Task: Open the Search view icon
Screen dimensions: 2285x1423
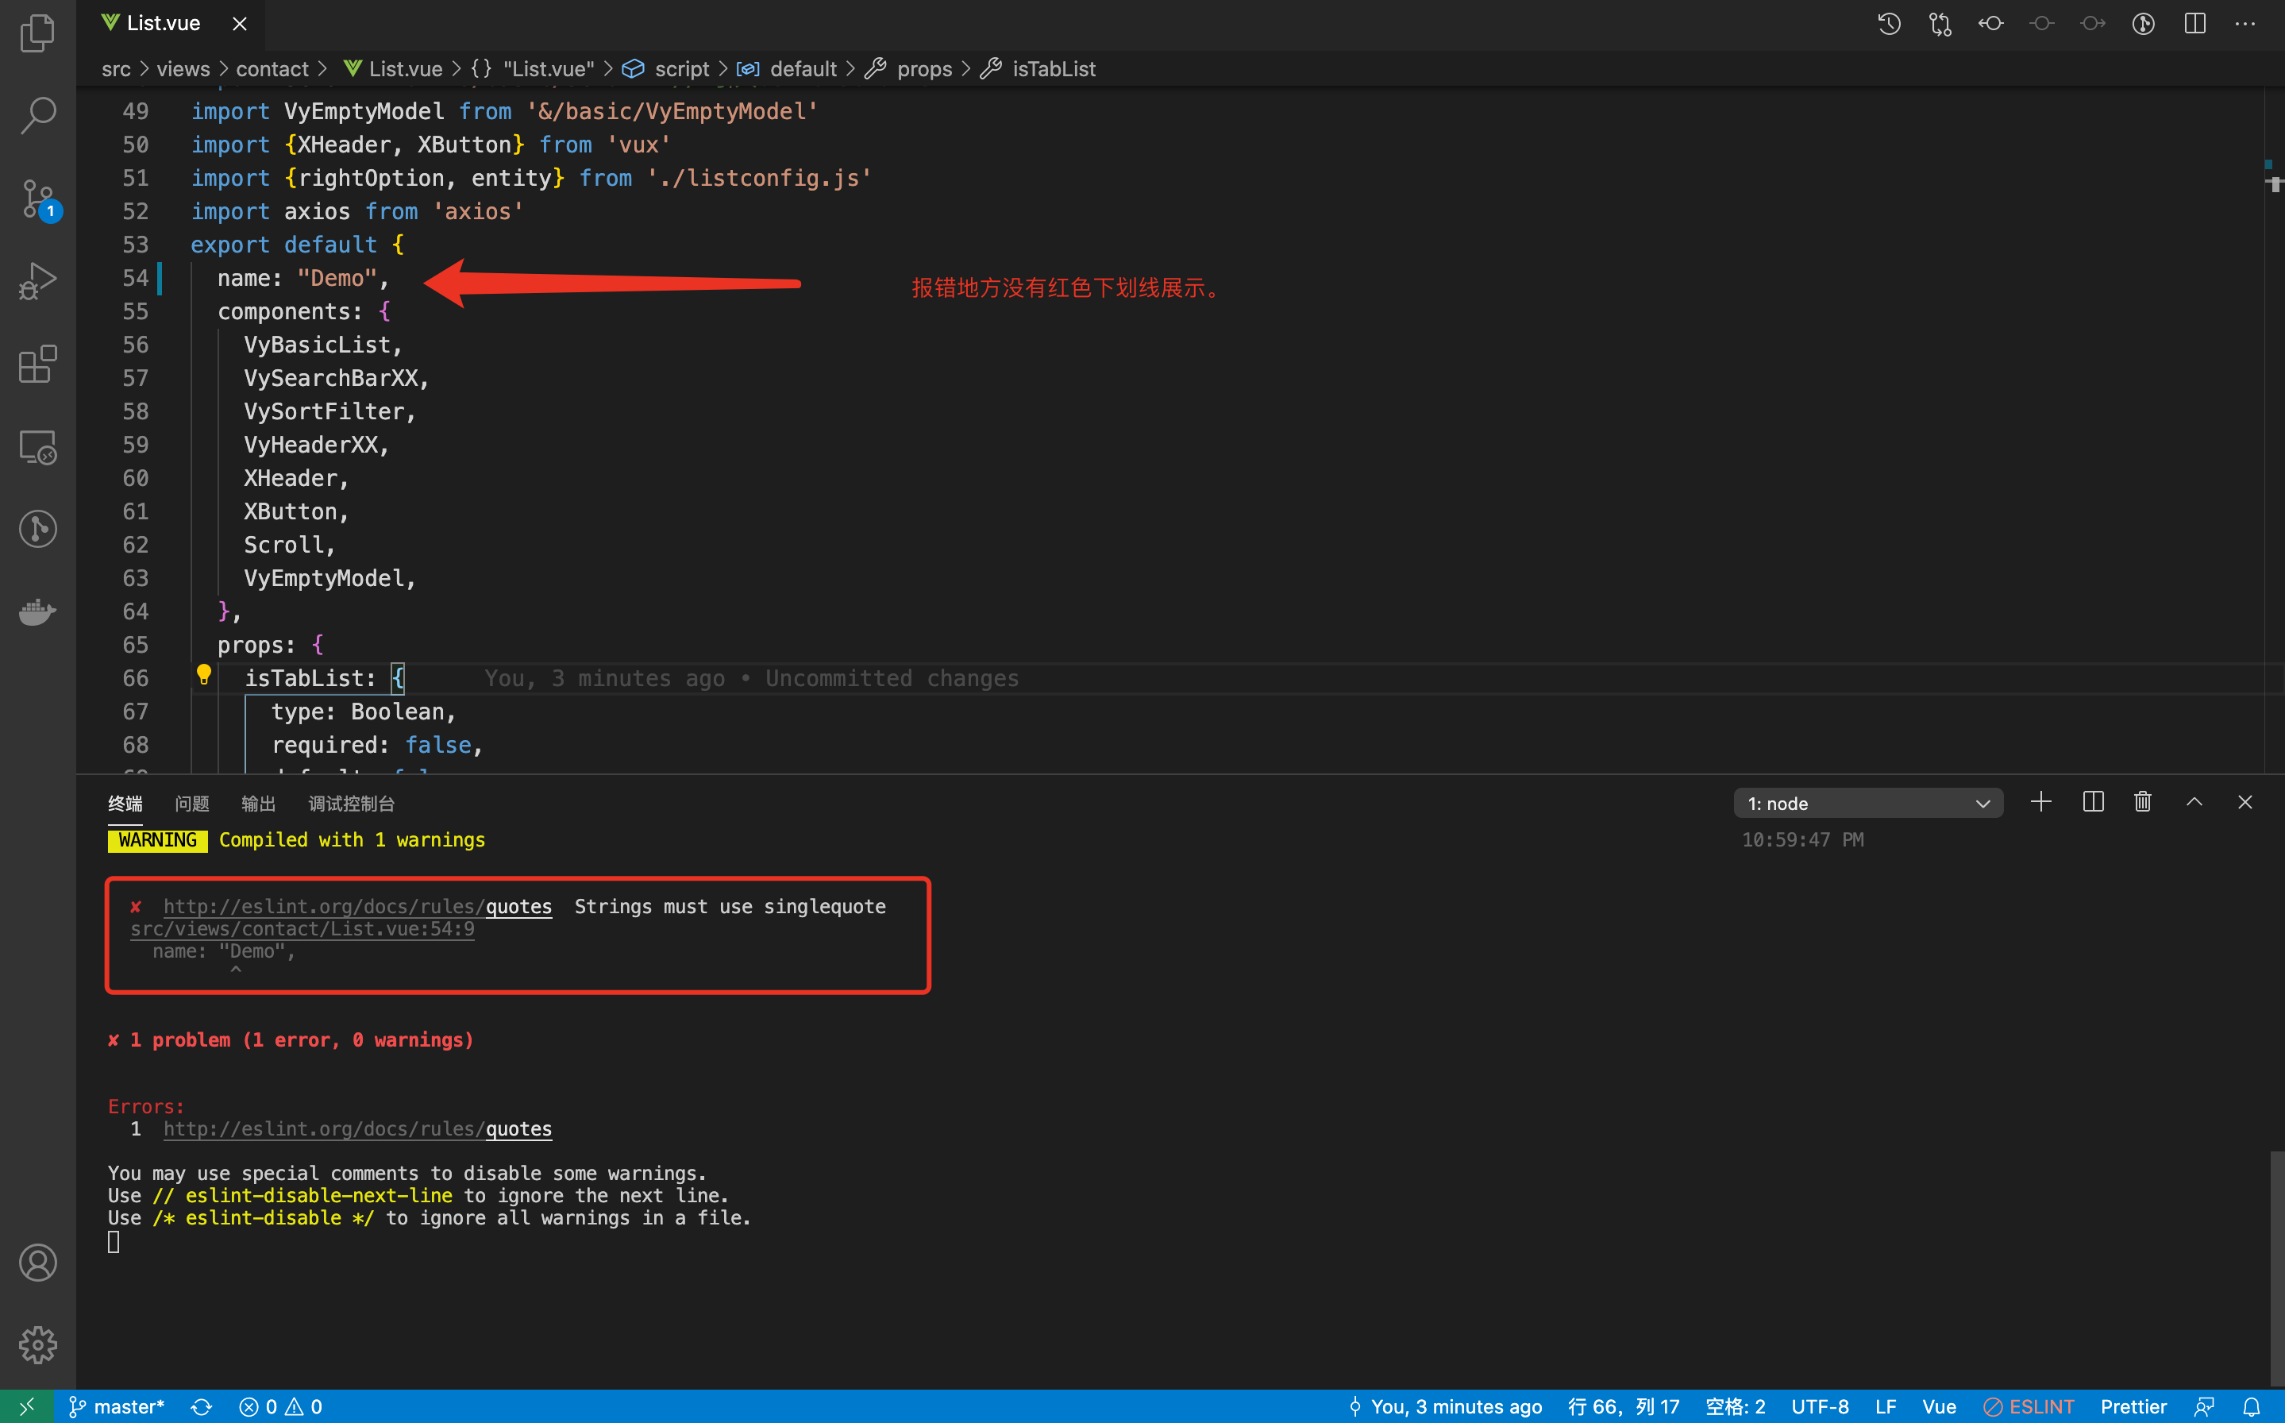Action: 37,115
